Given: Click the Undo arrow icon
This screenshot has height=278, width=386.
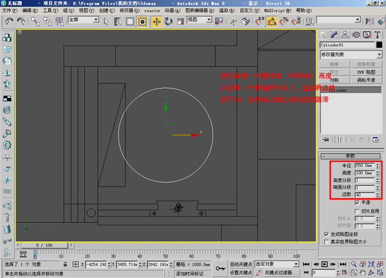Looking at the screenshot, I should click(9, 21).
